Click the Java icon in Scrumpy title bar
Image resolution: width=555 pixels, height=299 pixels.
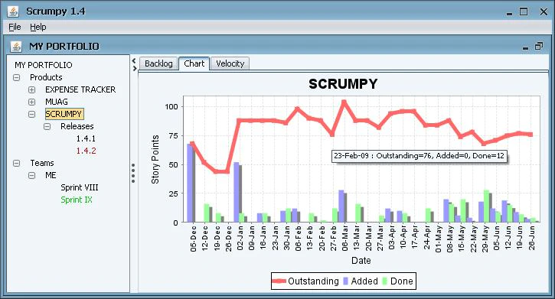coord(13,11)
